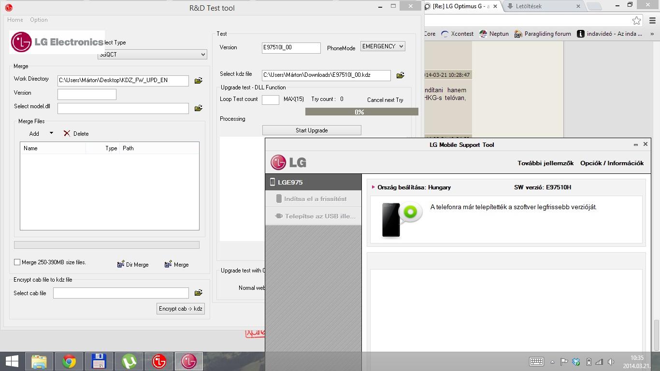Click Start Upgrade button
Image resolution: width=660 pixels, height=371 pixels.
[x=312, y=130]
